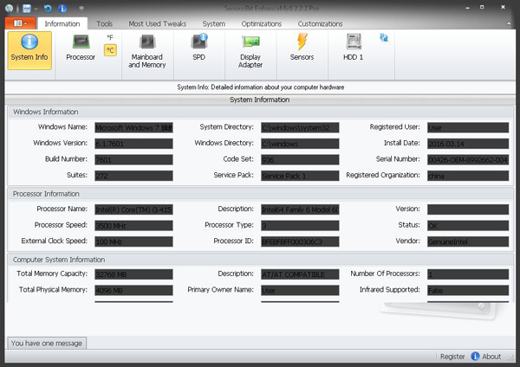Open Processor details
Image resolution: width=520 pixels, height=367 pixels.
(x=81, y=48)
